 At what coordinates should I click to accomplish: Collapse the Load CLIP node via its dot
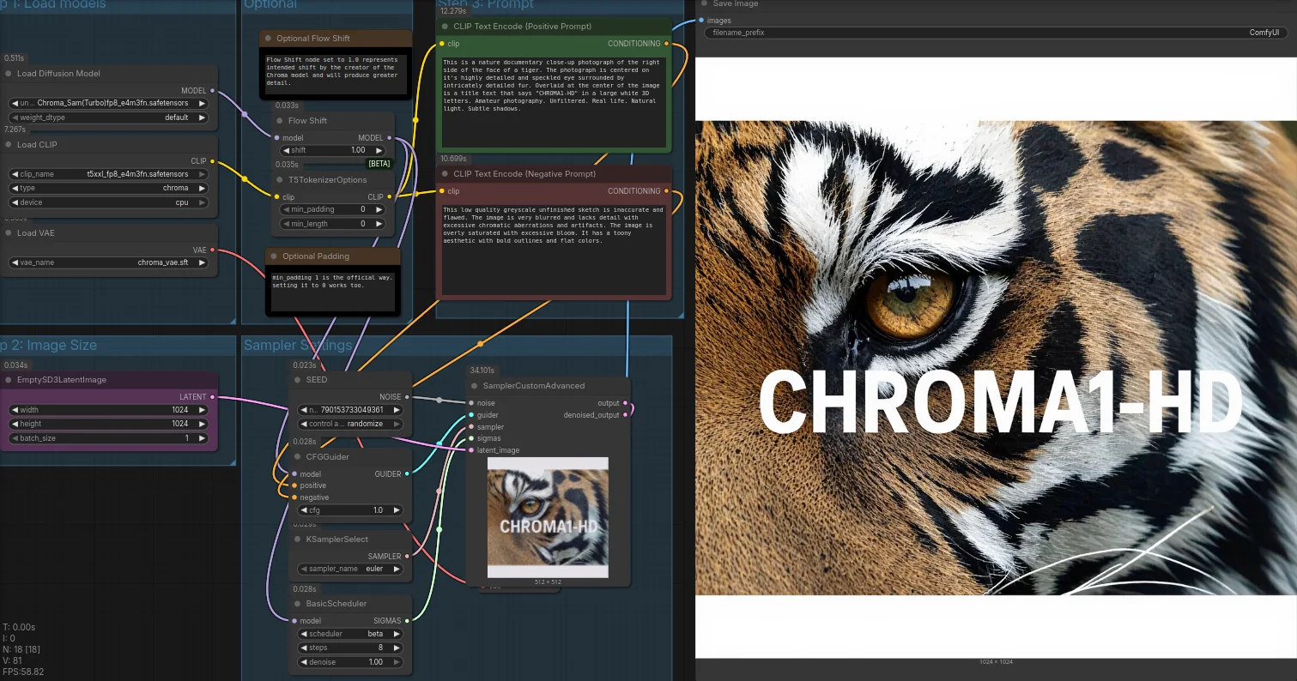tap(9, 145)
